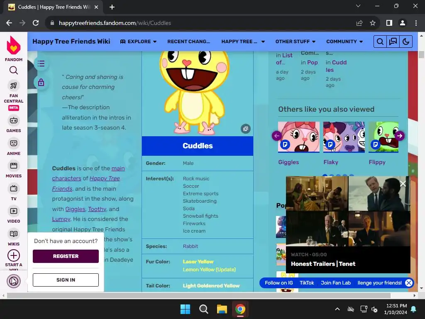The height and width of the screenshot is (319, 425).
Task: Open the Giggles thumbnail
Action: click(x=299, y=137)
